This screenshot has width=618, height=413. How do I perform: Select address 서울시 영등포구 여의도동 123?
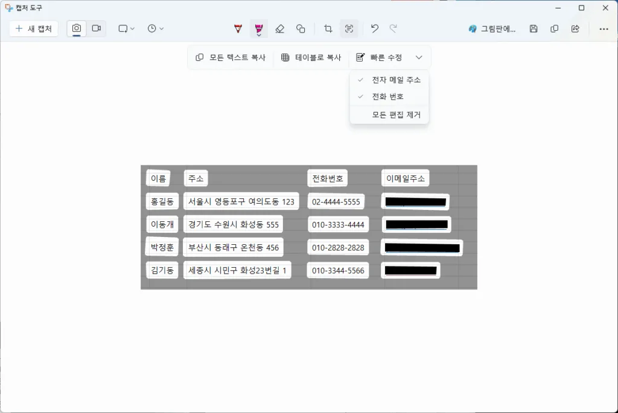pos(241,201)
